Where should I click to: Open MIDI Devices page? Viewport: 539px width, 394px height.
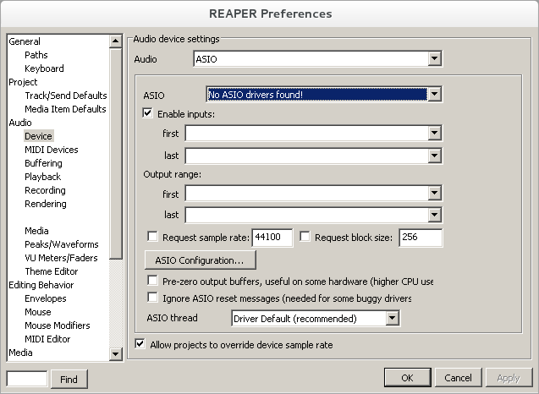(x=52, y=150)
